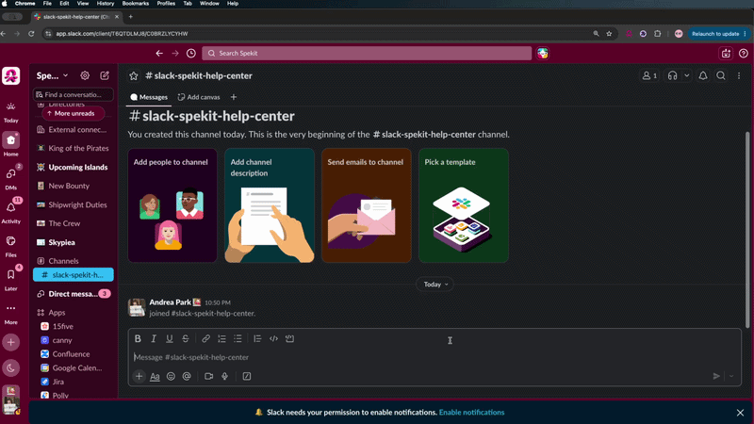
Task: Open the Spekit workspace name dropdown
Action: [53, 76]
